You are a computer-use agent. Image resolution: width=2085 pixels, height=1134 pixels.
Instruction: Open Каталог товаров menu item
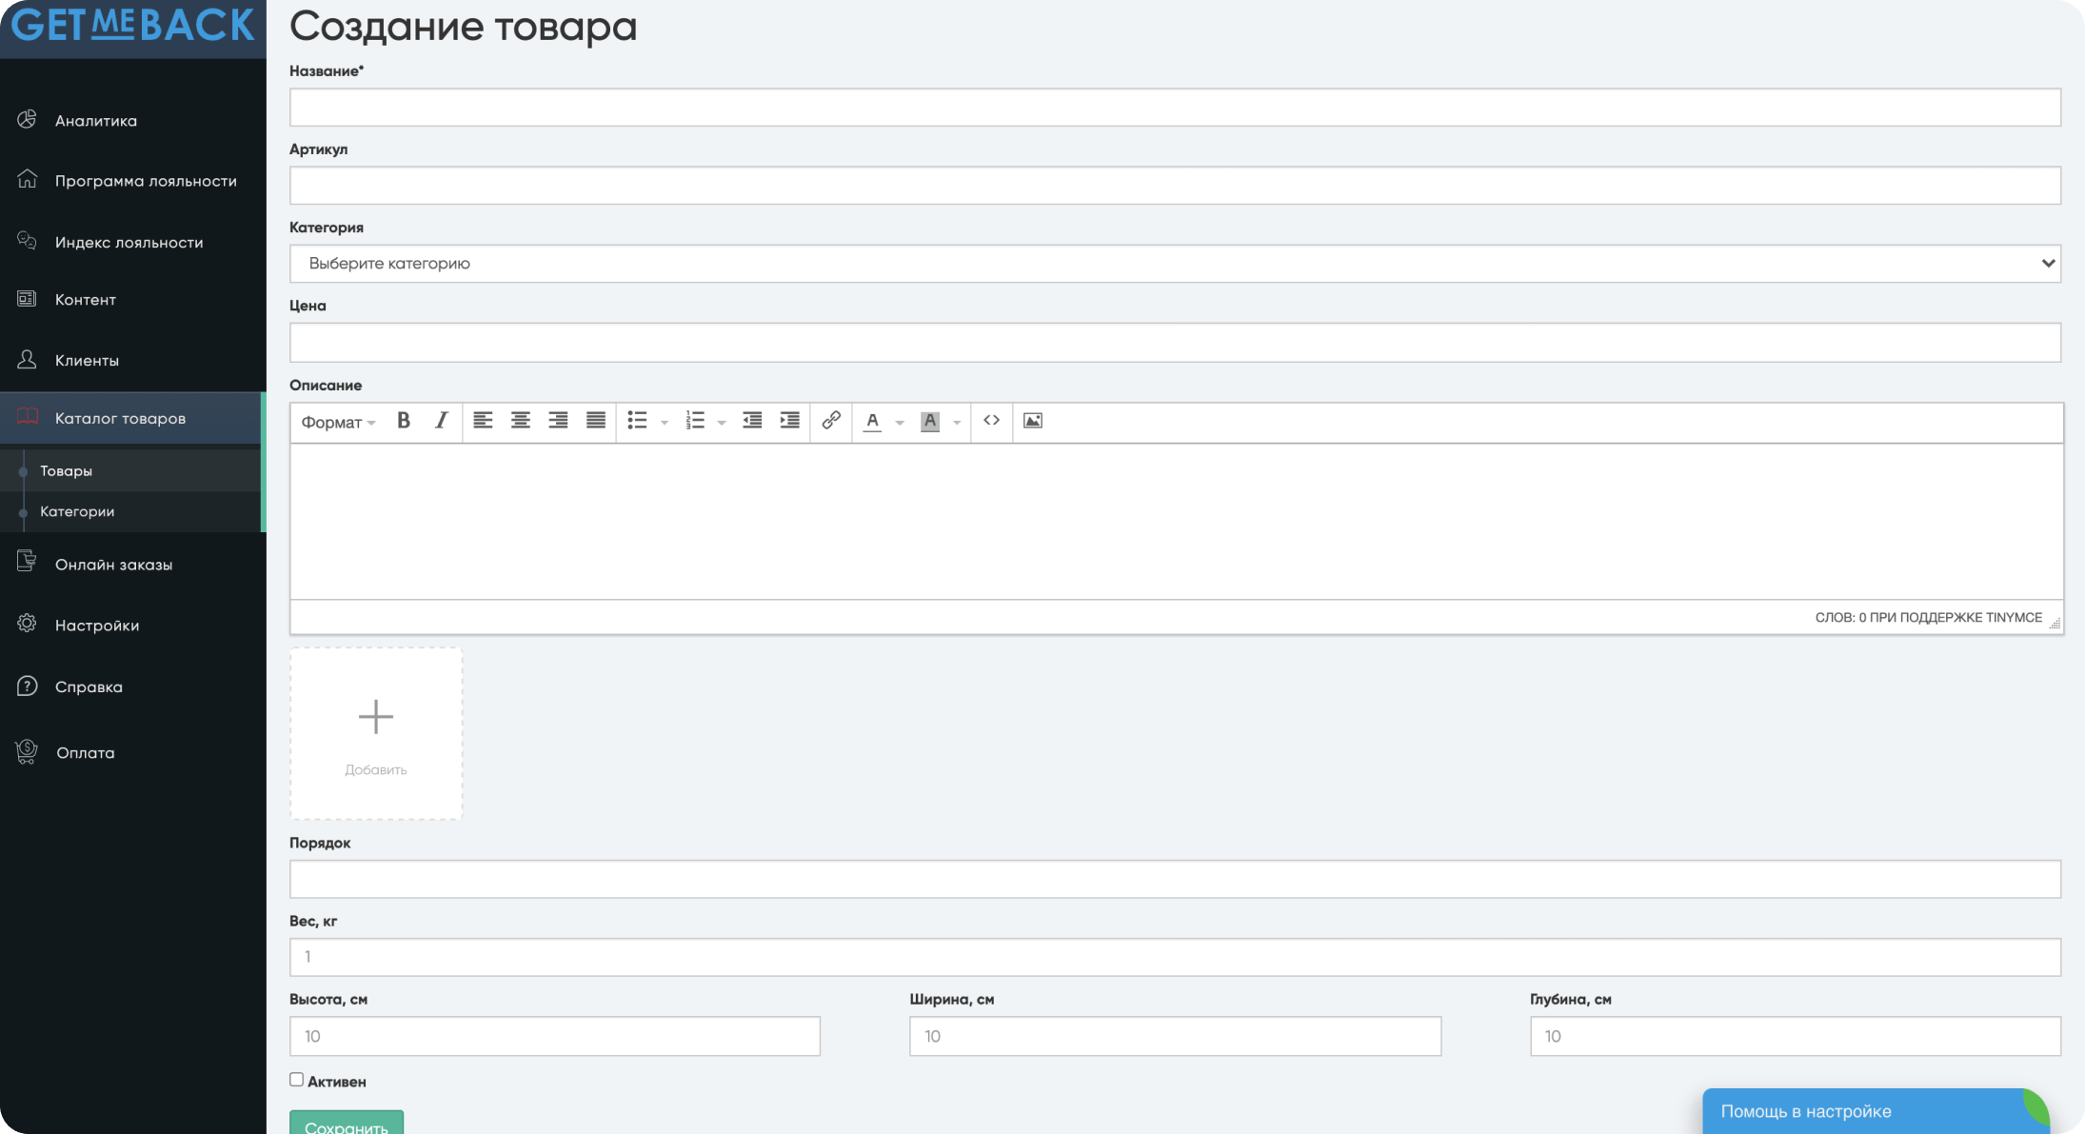click(x=120, y=416)
